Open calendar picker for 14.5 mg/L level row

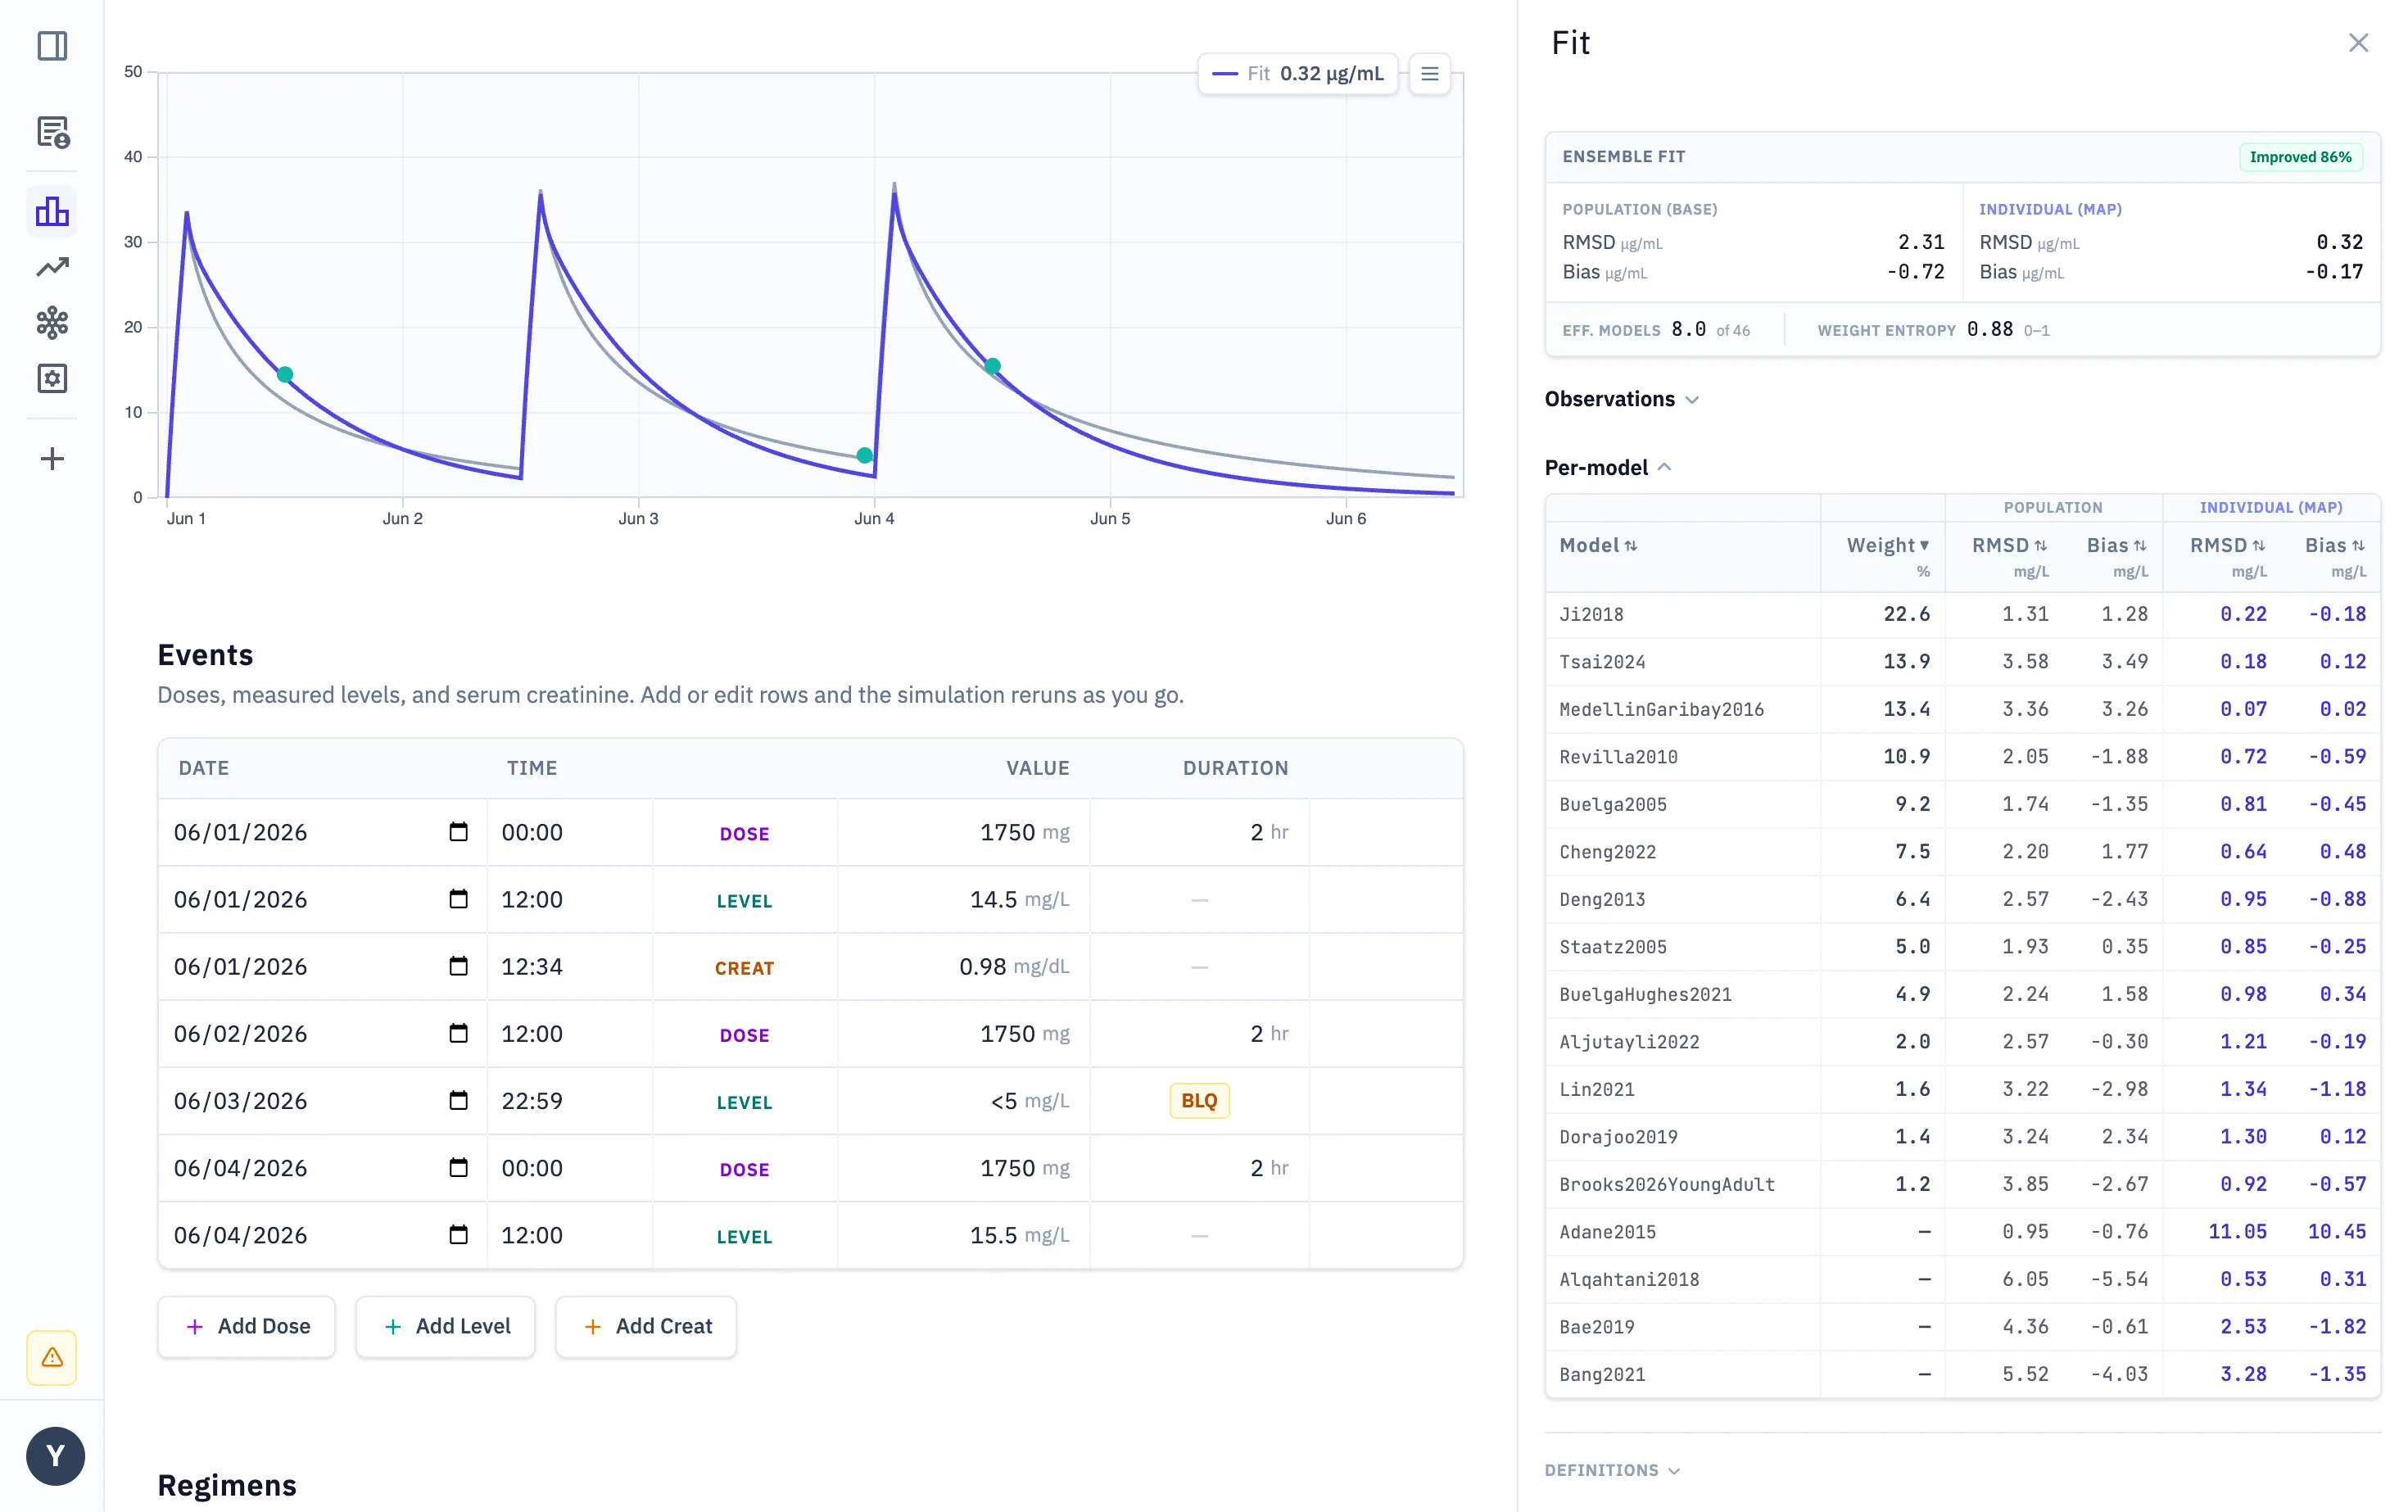click(x=458, y=899)
